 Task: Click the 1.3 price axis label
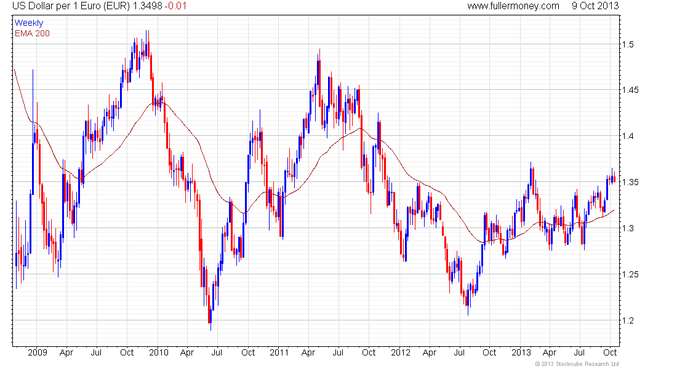(x=628, y=228)
